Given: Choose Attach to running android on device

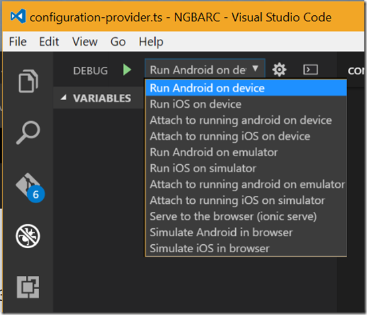Looking at the screenshot, I should point(246,120).
